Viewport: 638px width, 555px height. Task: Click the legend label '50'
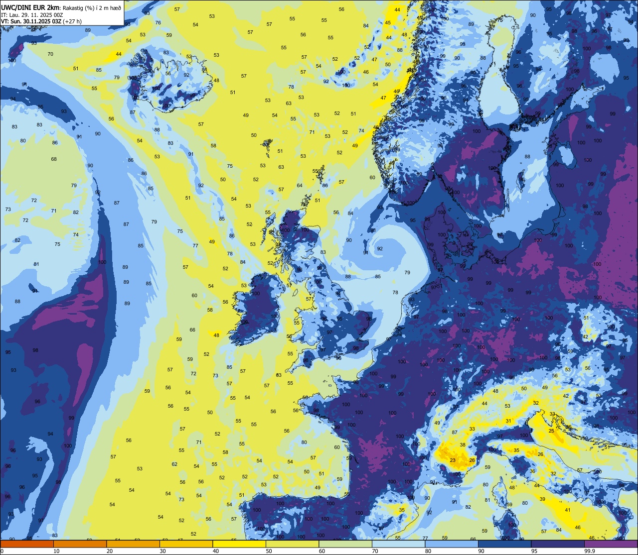click(269, 551)
